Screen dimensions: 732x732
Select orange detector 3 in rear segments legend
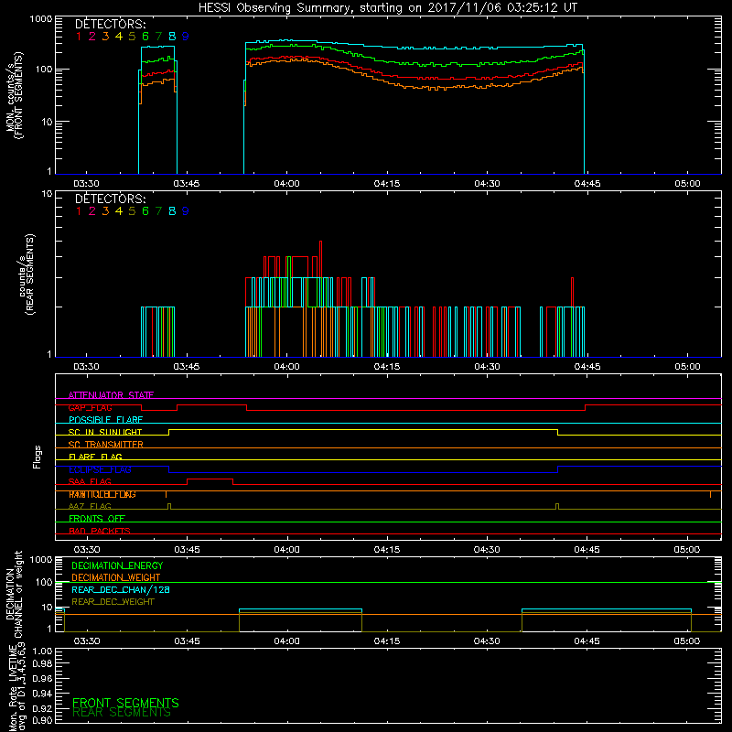[105, 211]
